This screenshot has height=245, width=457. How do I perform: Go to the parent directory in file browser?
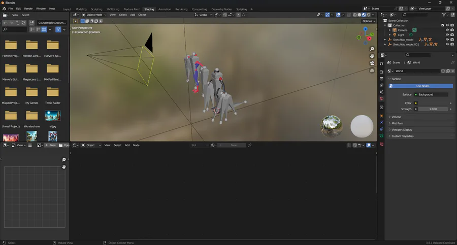click(x=17, y=23)
